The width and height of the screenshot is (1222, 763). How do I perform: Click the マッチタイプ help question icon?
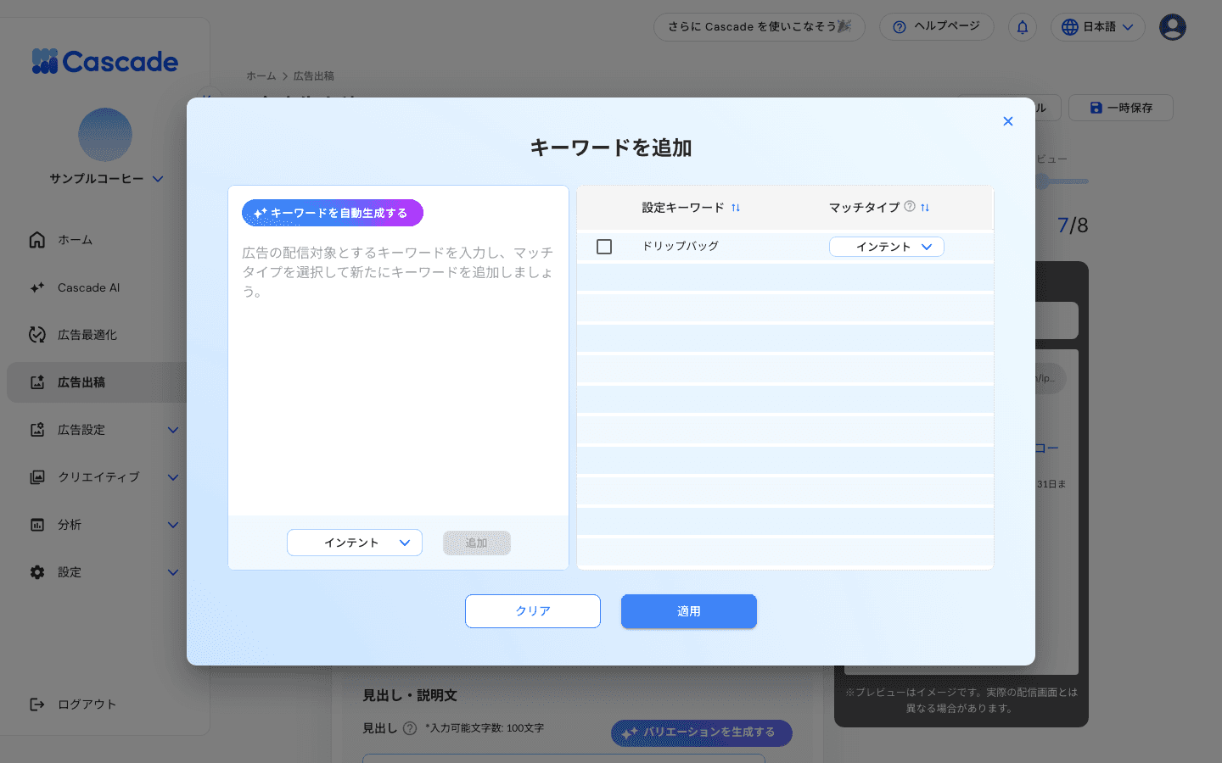point(910,206)
